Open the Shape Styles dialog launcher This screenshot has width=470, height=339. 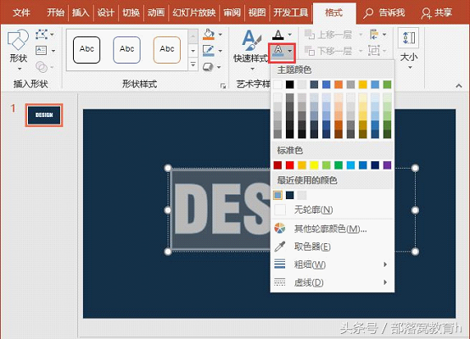coord(223,86)
